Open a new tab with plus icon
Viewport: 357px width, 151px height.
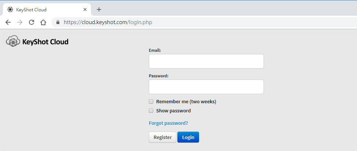(99, 9)
